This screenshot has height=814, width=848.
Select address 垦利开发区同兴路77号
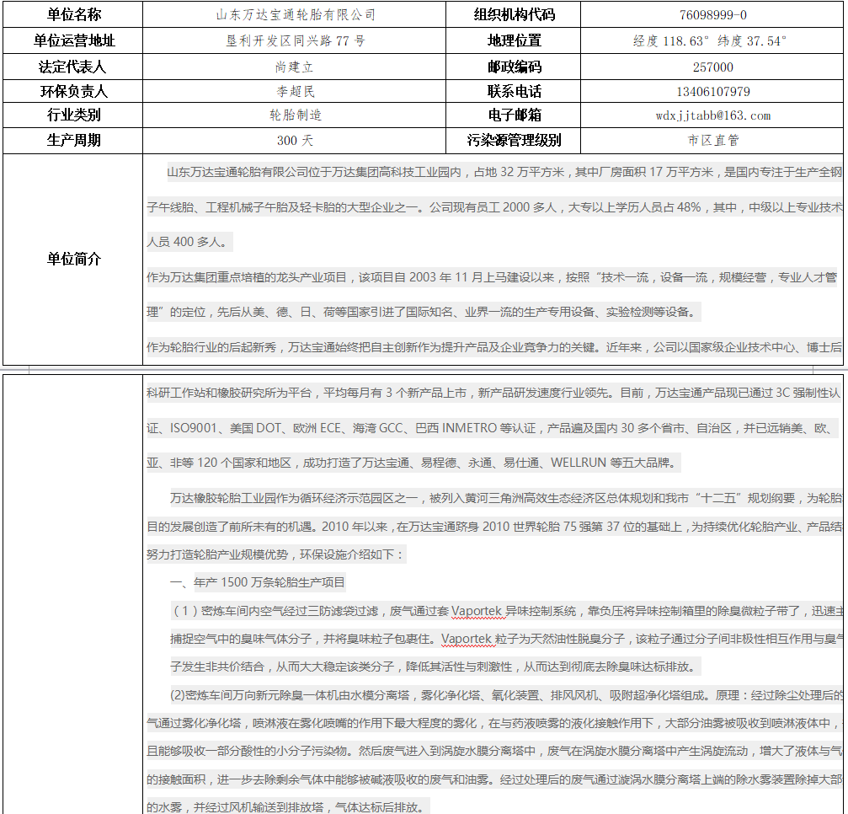296,40
